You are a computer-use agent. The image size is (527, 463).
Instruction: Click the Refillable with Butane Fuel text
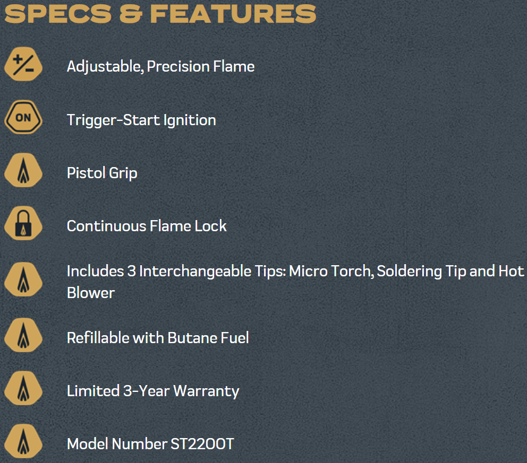tap(158, 338)
